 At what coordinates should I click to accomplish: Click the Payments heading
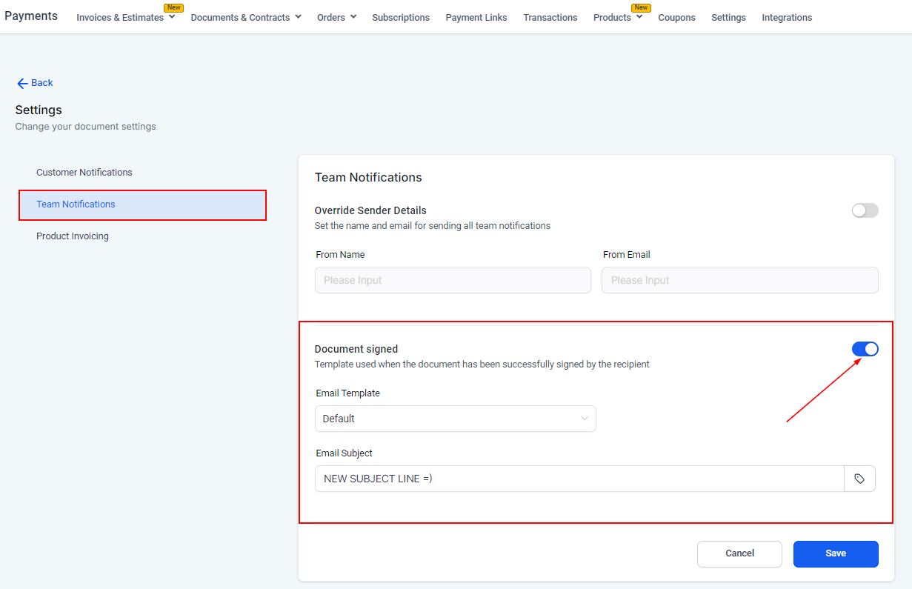point(31,16)
